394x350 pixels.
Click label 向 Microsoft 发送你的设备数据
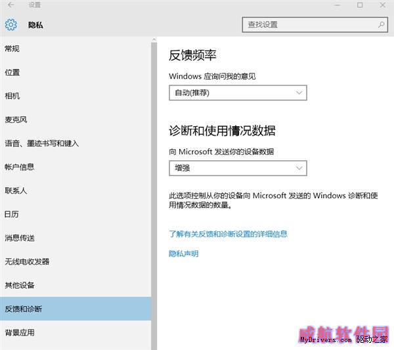[221, 152]
